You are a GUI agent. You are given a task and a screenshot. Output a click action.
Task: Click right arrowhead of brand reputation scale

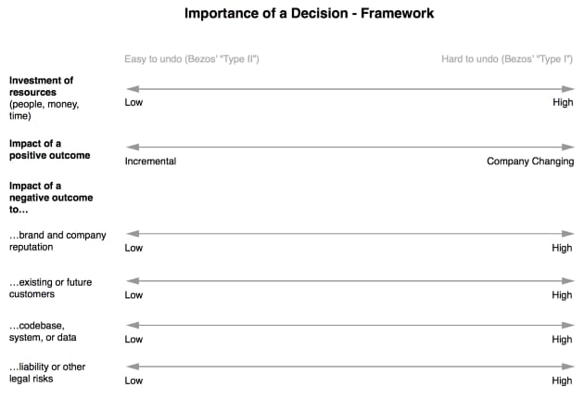pyautogui.click(x=568, y=233)
